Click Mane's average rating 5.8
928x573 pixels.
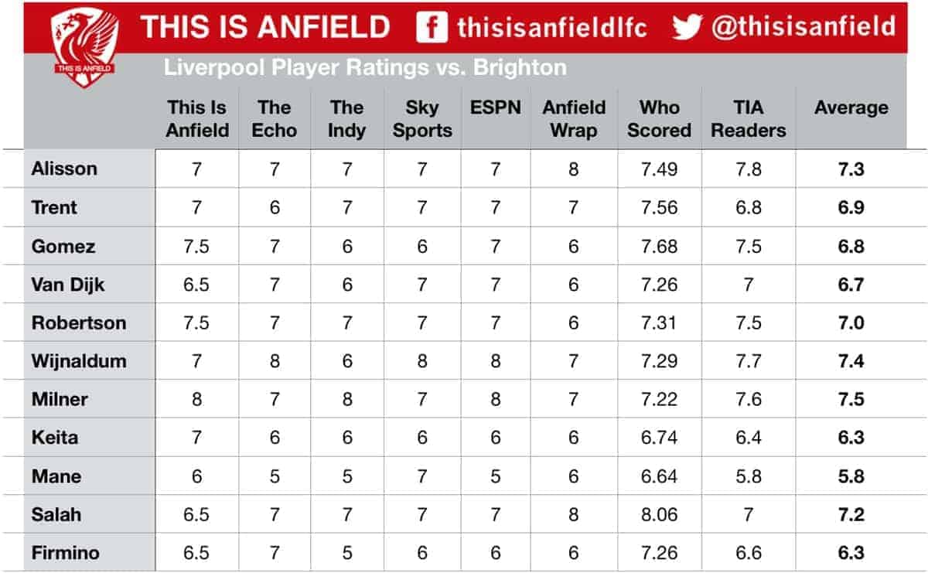coord(851,476)
